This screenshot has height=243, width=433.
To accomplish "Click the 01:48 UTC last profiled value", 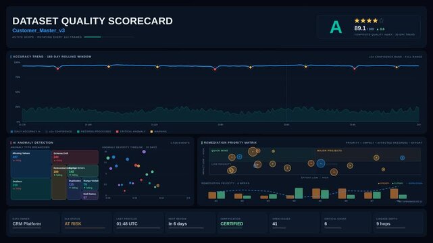I will pyautogui.click(x=127, y=223).
